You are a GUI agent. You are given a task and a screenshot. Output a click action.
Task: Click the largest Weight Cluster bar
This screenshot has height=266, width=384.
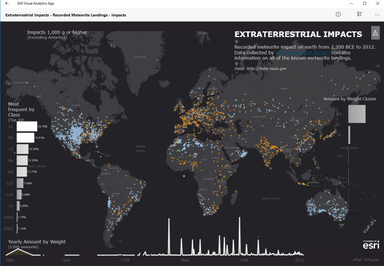357,114
